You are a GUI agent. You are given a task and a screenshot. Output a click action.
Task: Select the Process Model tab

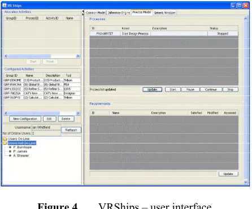click(142, 12)
